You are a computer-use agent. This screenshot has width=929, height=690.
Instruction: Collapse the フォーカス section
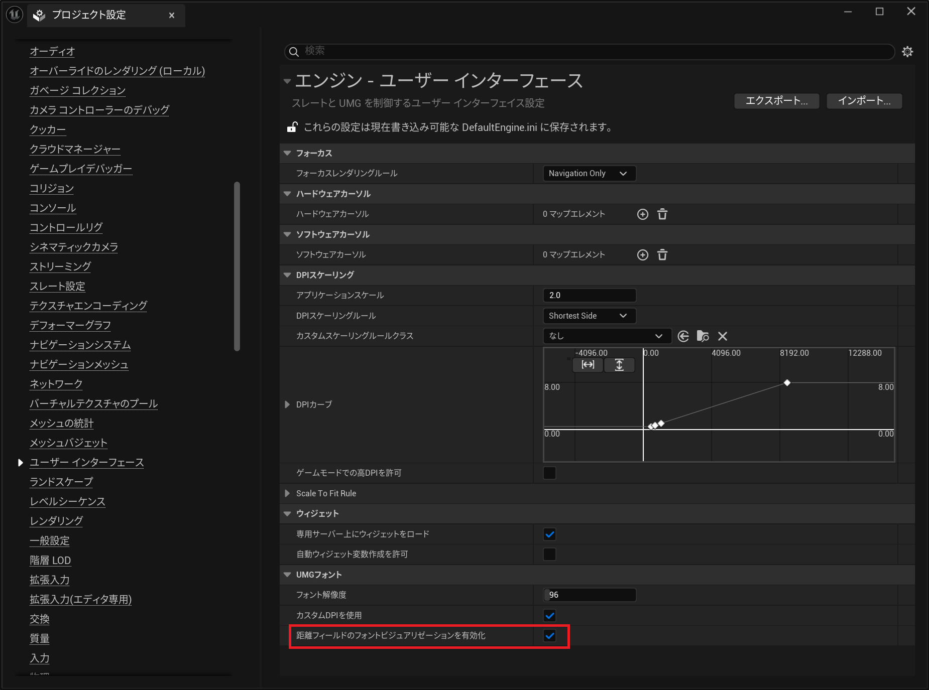click(287, 153)
